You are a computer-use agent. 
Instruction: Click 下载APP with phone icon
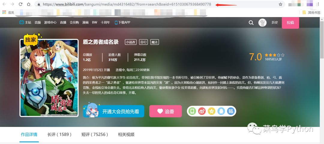pyautogui.click(x=122, y=22)
